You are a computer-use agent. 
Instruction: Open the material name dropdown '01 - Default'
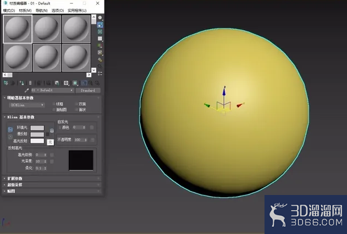[x=52, y=90]
